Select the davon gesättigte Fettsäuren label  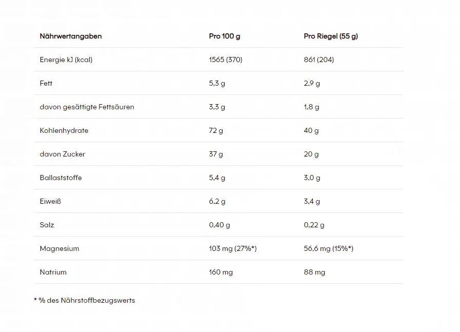pos(87,107)
